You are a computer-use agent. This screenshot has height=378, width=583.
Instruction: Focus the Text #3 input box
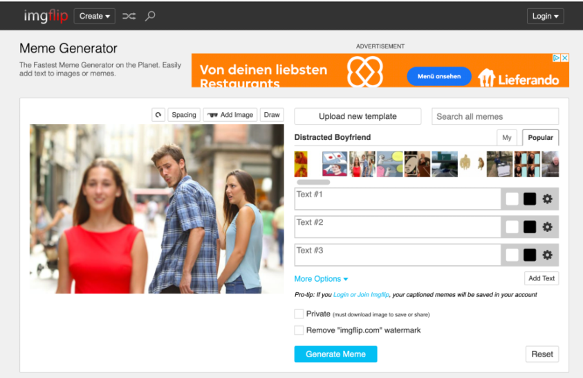[398, 255]
